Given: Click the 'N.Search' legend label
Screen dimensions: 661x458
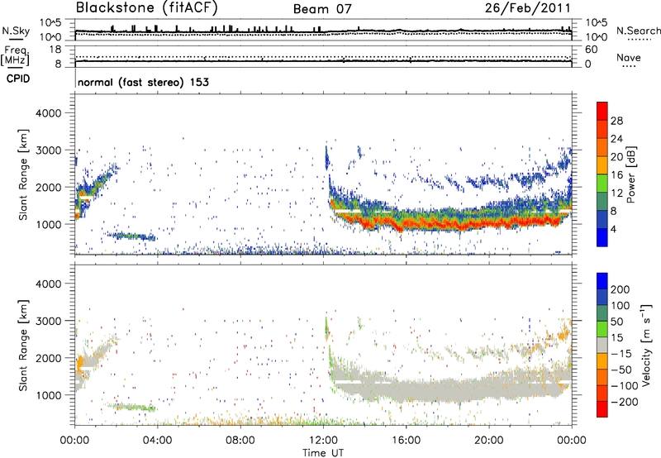Looking at the screenshot, I should (638, 31).
